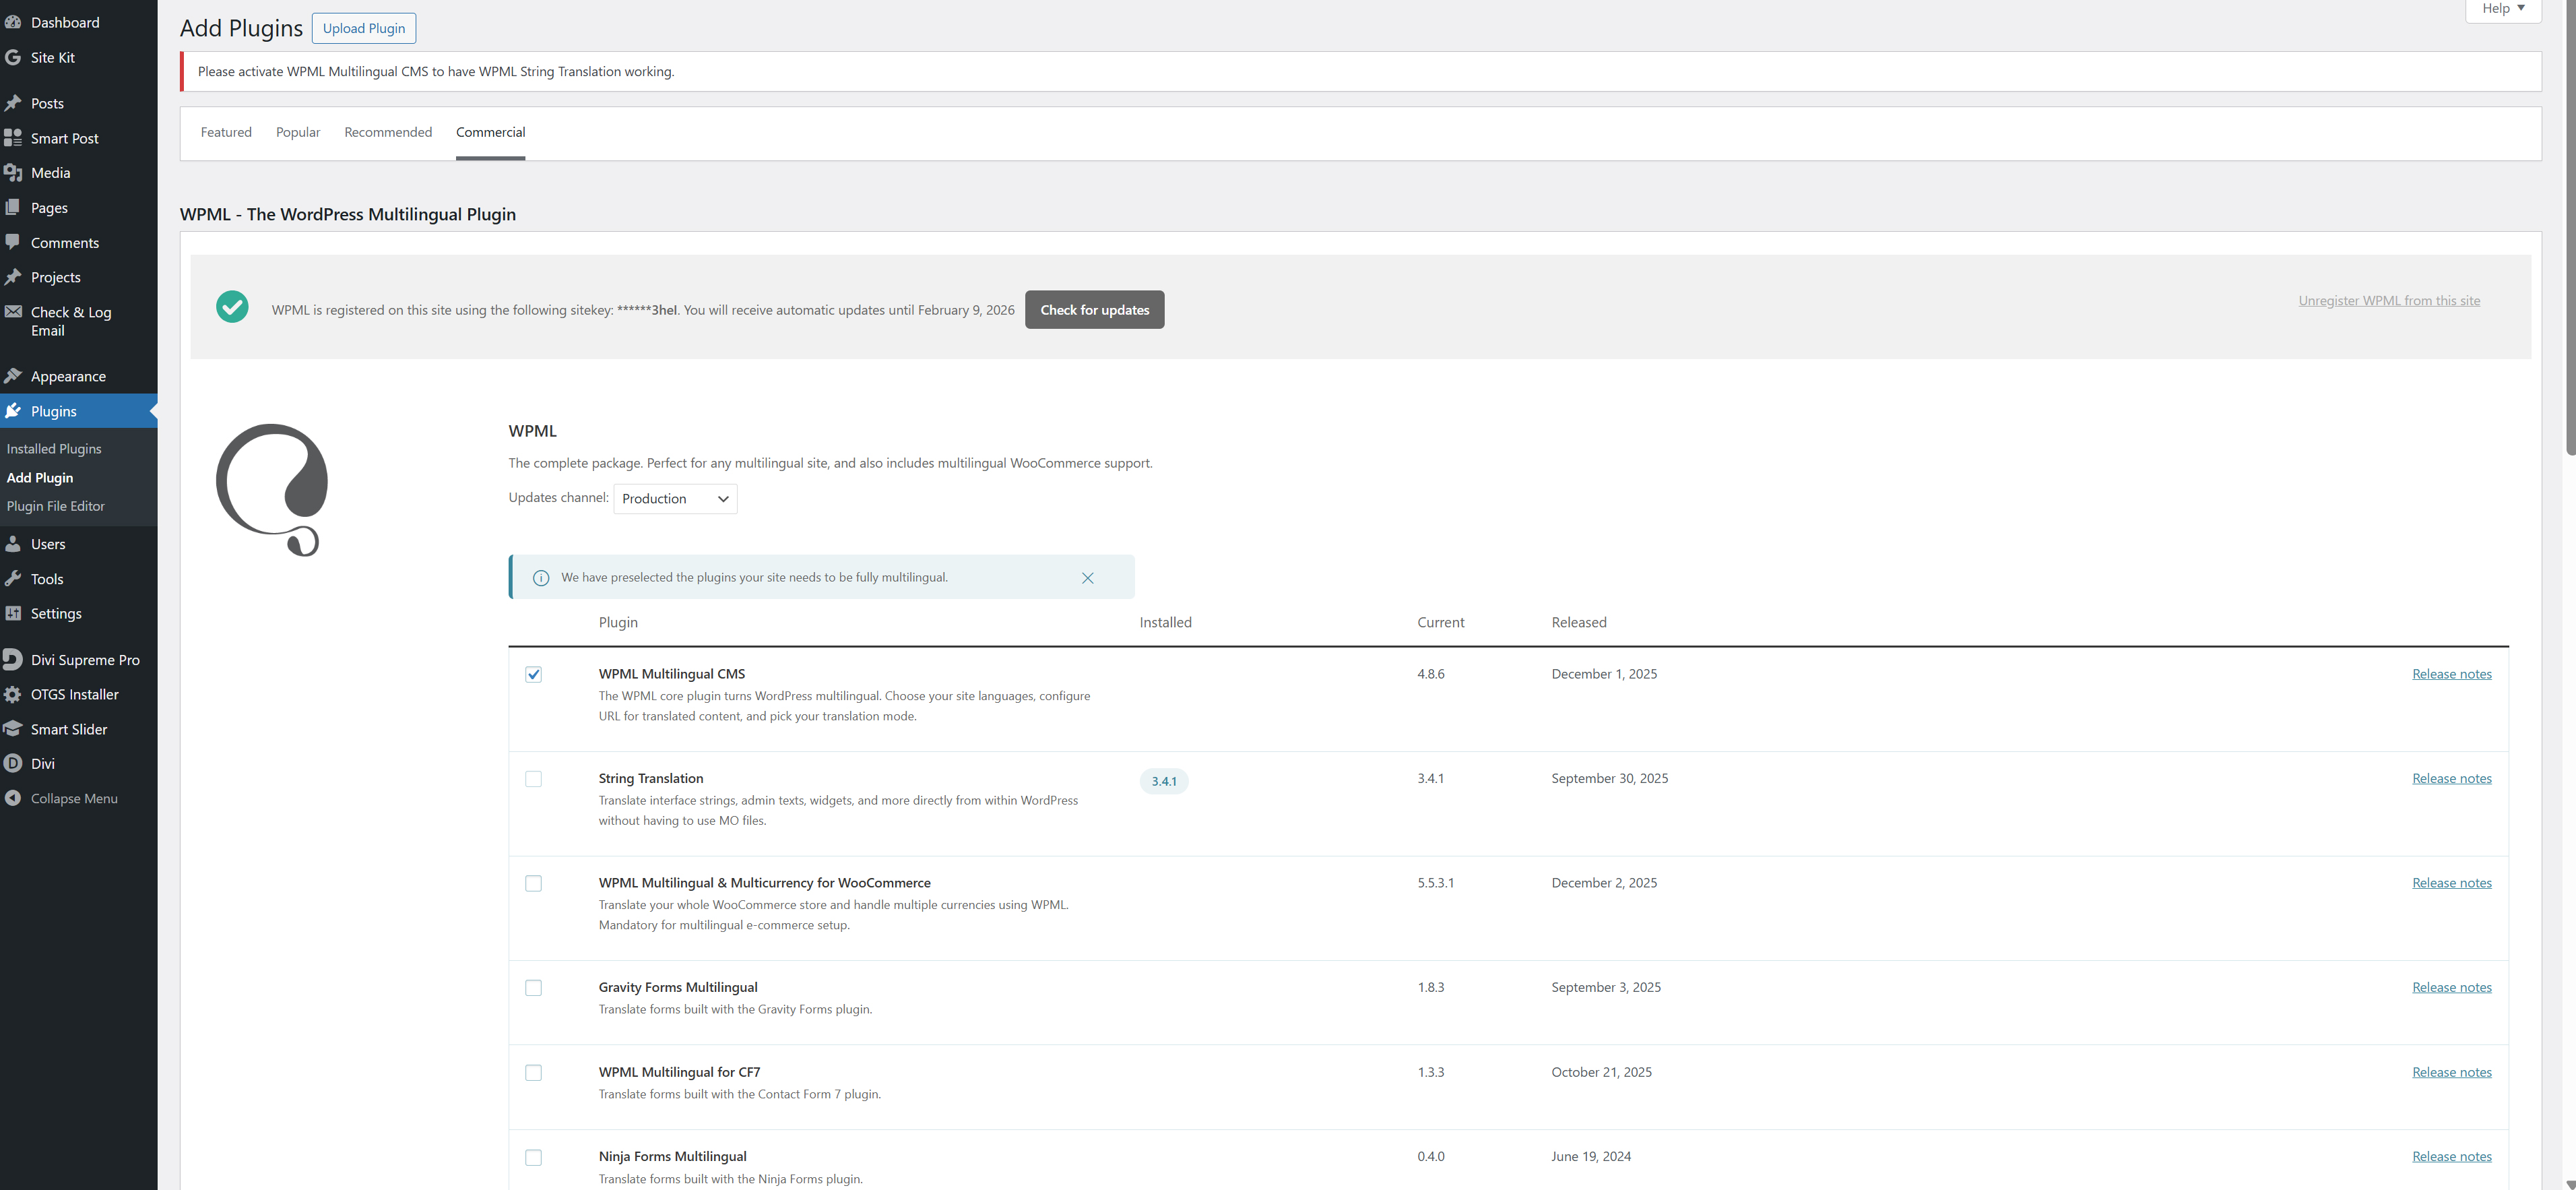Viewport: 2576px width, 1190px height.
Task: Check the String Translation checkbox
Action: click(x=533, y=779)
